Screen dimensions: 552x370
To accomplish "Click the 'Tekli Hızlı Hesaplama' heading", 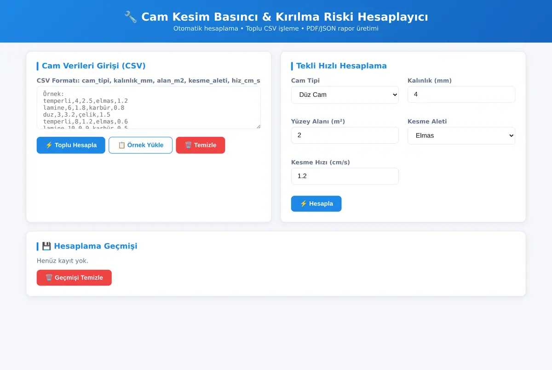I will (x=341, y=66).
